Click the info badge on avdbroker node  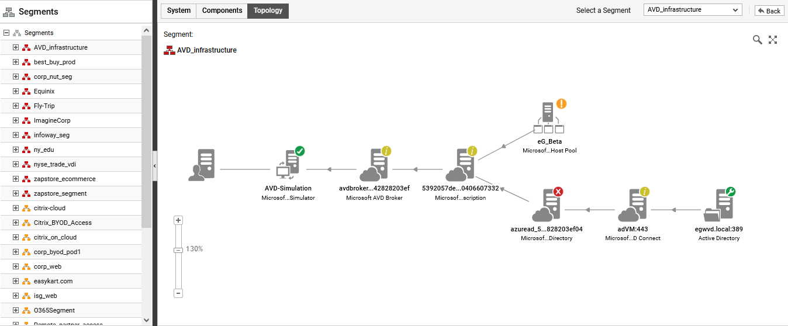386,151
